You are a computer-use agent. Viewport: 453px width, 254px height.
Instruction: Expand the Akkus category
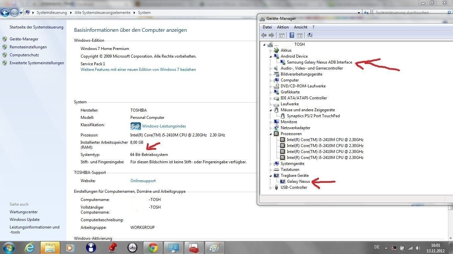click(x=271, y=51)
